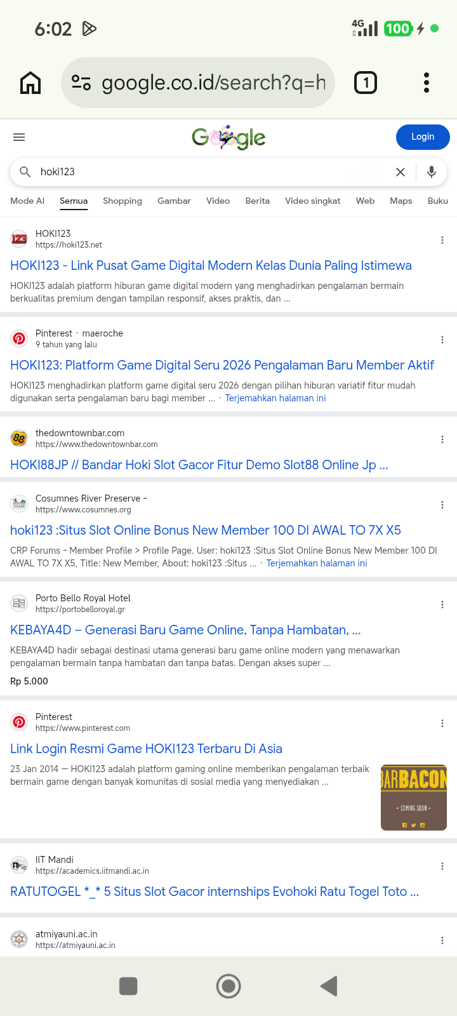This screenshot has height=1016, width=457.
Task: Open Link Login Resmi Game HOKI123 link
Action: [146, 749]
